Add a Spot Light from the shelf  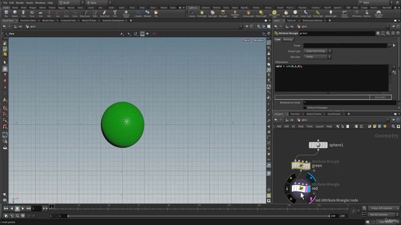pyautogui.click(x=212, y=14)
